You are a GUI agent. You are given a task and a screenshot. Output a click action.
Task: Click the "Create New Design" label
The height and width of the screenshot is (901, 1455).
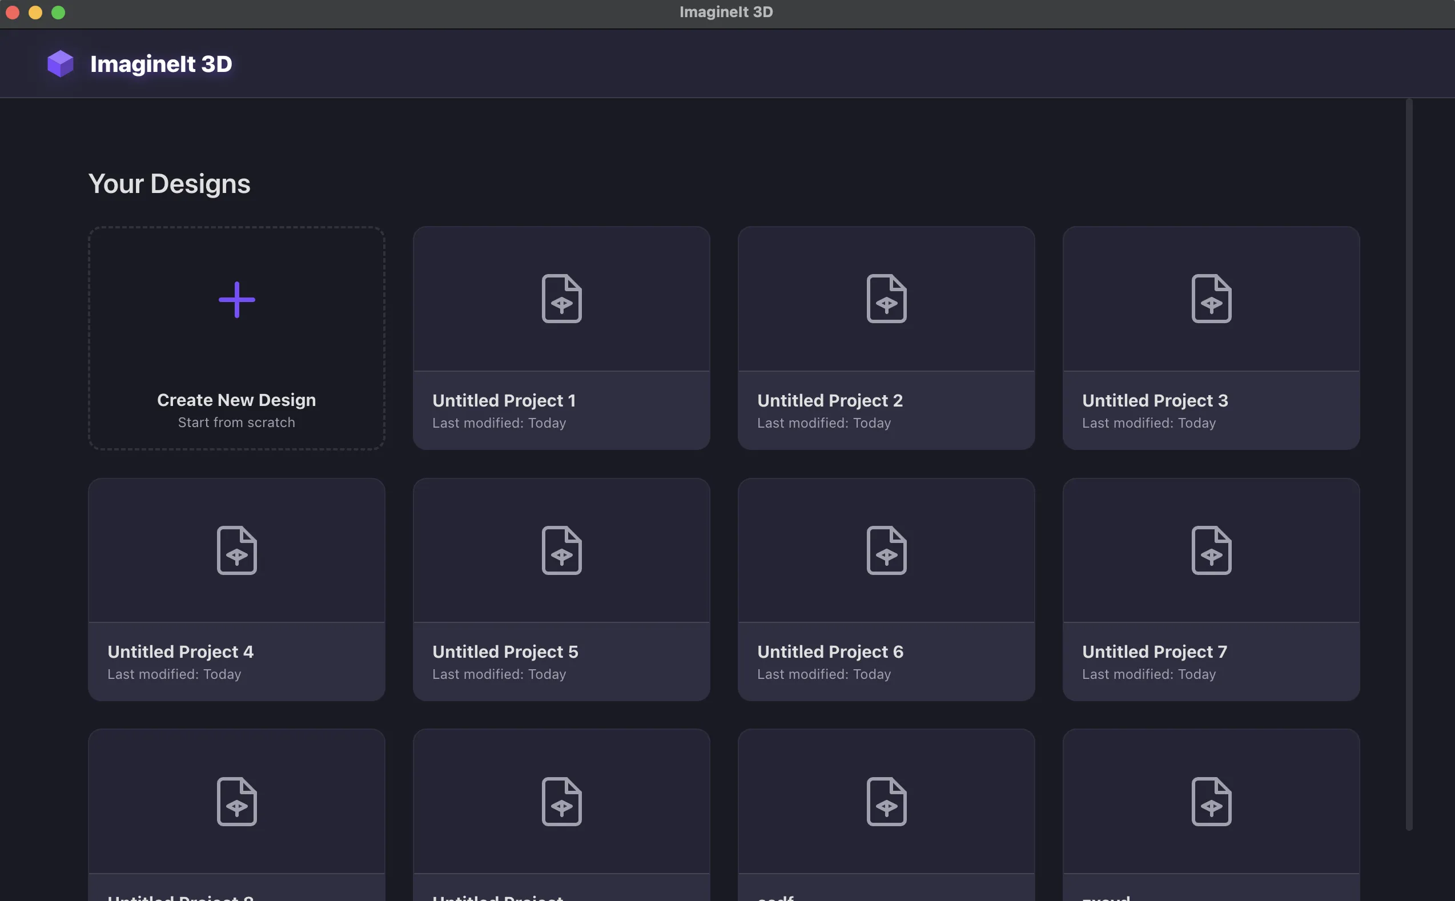[236, 400]
